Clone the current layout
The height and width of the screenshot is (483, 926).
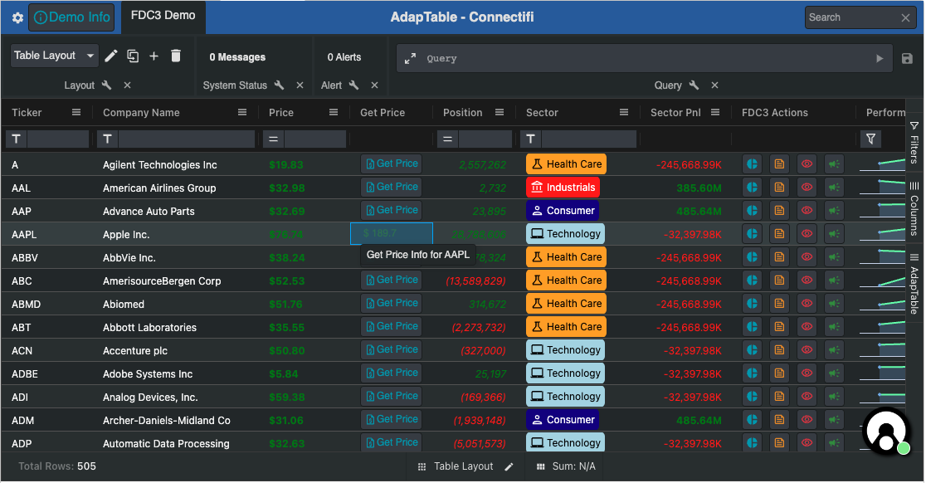click(133, 56)
